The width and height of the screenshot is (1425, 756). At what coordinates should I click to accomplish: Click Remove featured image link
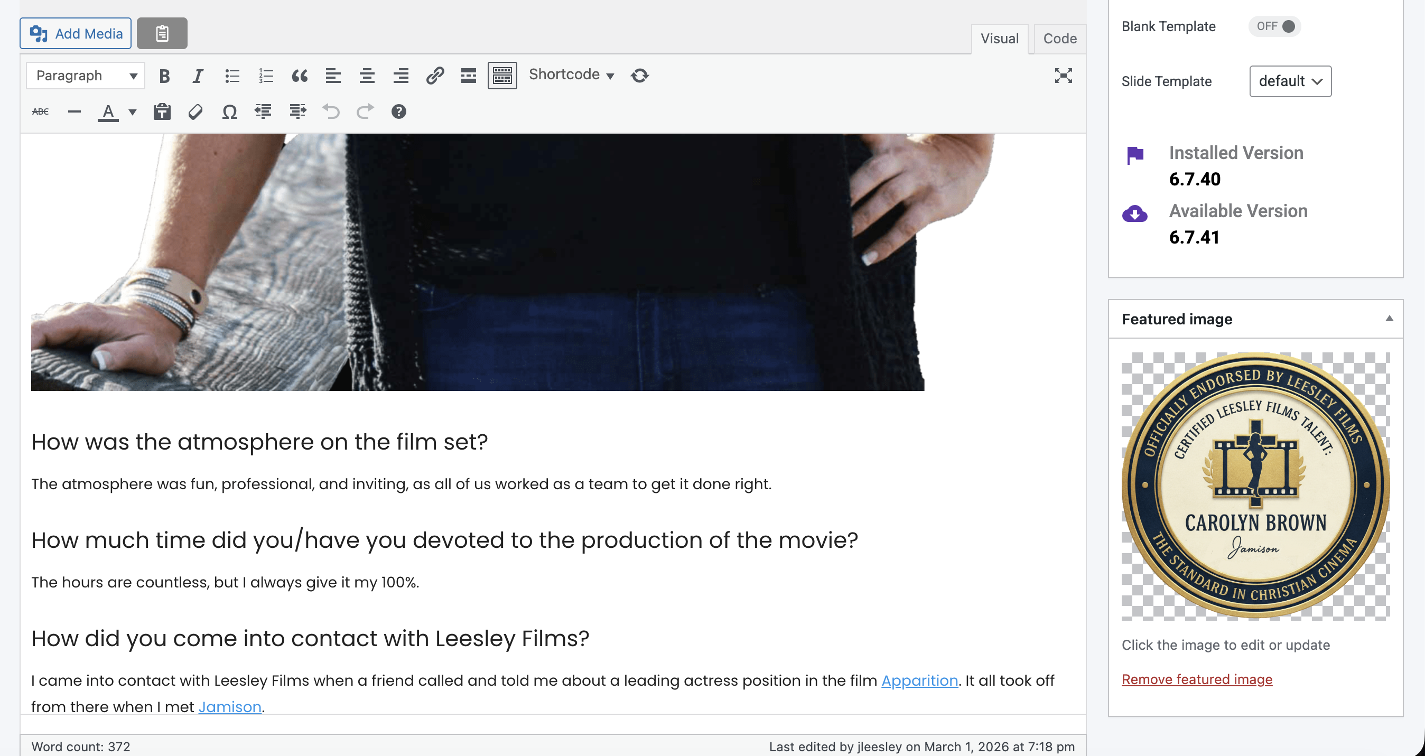(x=1197, y=679)
